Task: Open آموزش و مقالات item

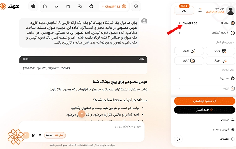Action: point(223,130)
